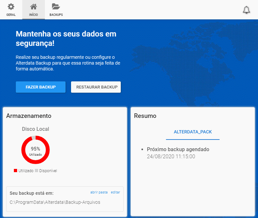Screen dimensions: 258x218
Task: Click the editar link for backup path
Action: click(x=115, y=192)
